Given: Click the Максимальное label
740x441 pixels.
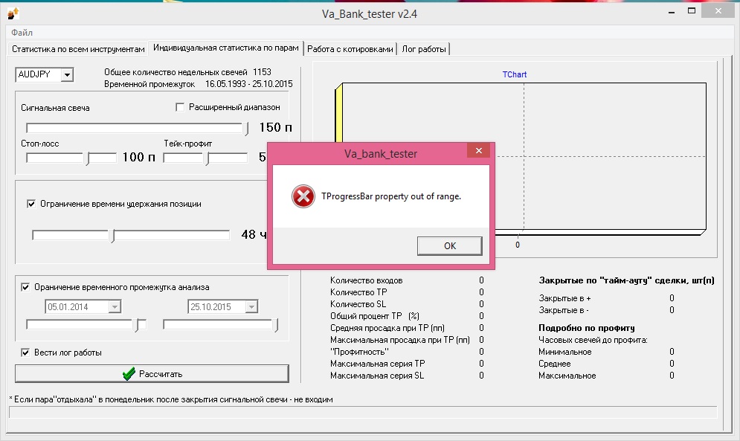Looking at the screenshot, I should (x=567, y=376).
